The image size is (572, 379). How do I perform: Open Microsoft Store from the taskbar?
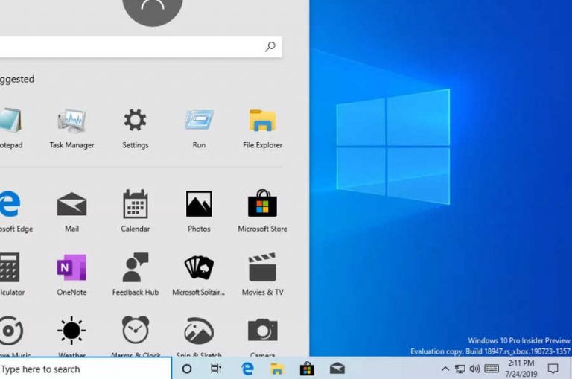coord(307,369)
